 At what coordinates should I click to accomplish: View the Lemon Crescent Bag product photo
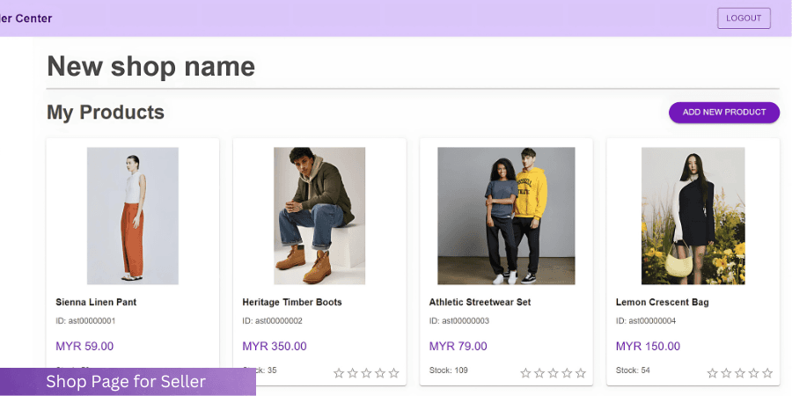click(693, 216)
